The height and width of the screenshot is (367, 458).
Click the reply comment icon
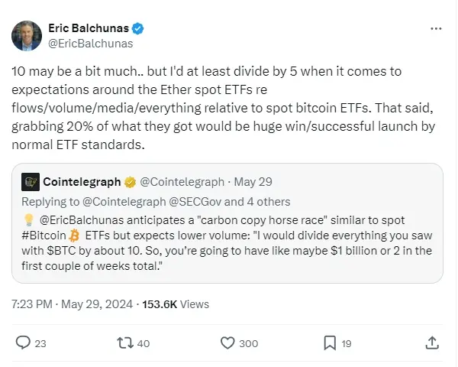[x=24, y=343]
